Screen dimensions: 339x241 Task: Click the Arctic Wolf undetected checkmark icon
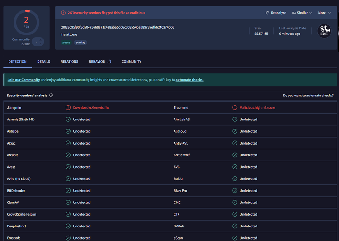[235, 155]
